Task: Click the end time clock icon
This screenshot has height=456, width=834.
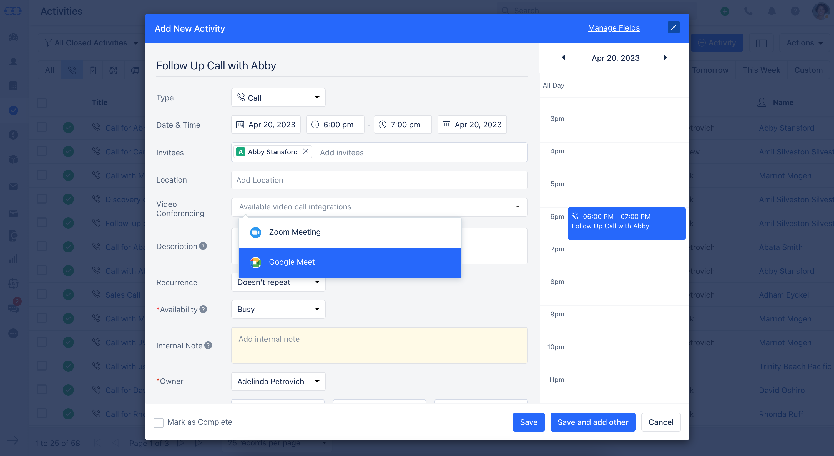Action: click(382, 125)
